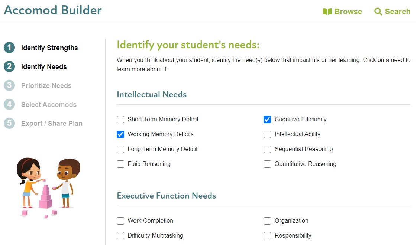
Task: Click the Browse book icon
Action: point(327,12)
